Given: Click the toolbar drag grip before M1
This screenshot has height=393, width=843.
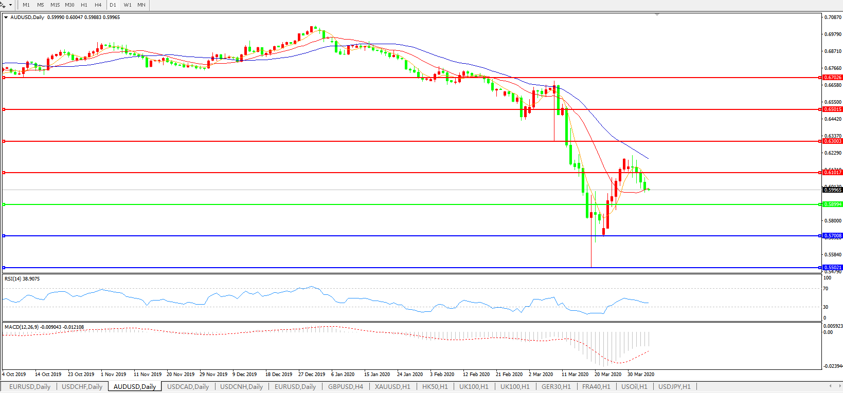Looking at the screenshot, I should pyautogui.click(x=18, y=5).
